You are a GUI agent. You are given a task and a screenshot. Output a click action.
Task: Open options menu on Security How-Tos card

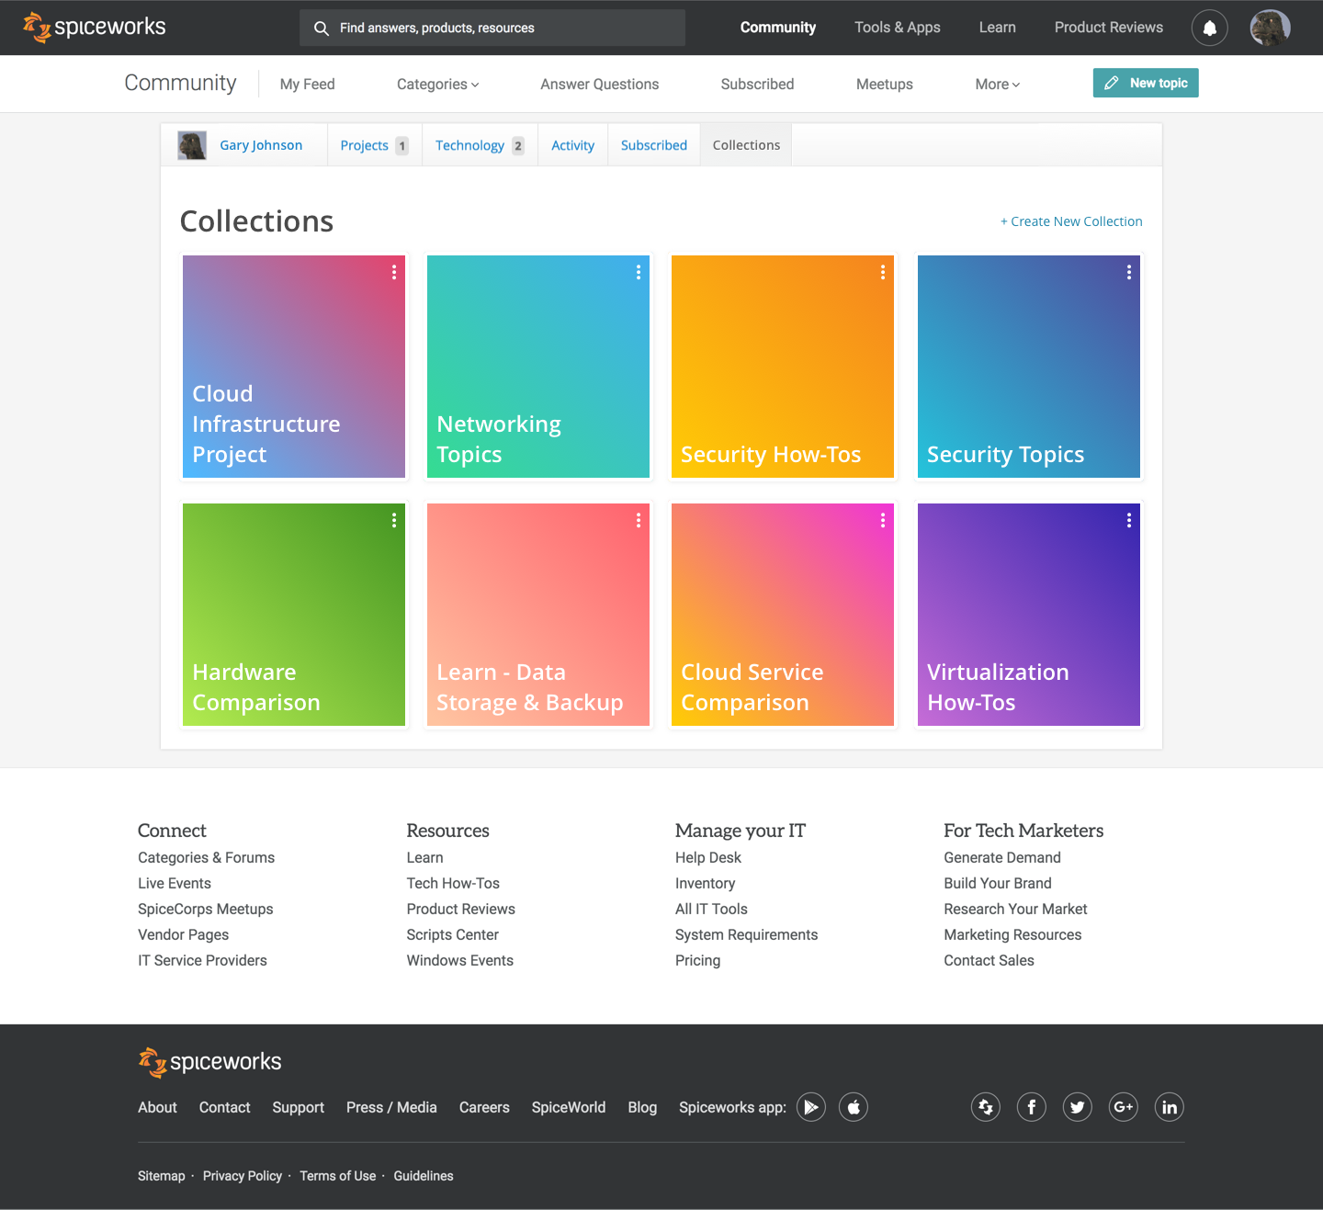tap(883, 273)
